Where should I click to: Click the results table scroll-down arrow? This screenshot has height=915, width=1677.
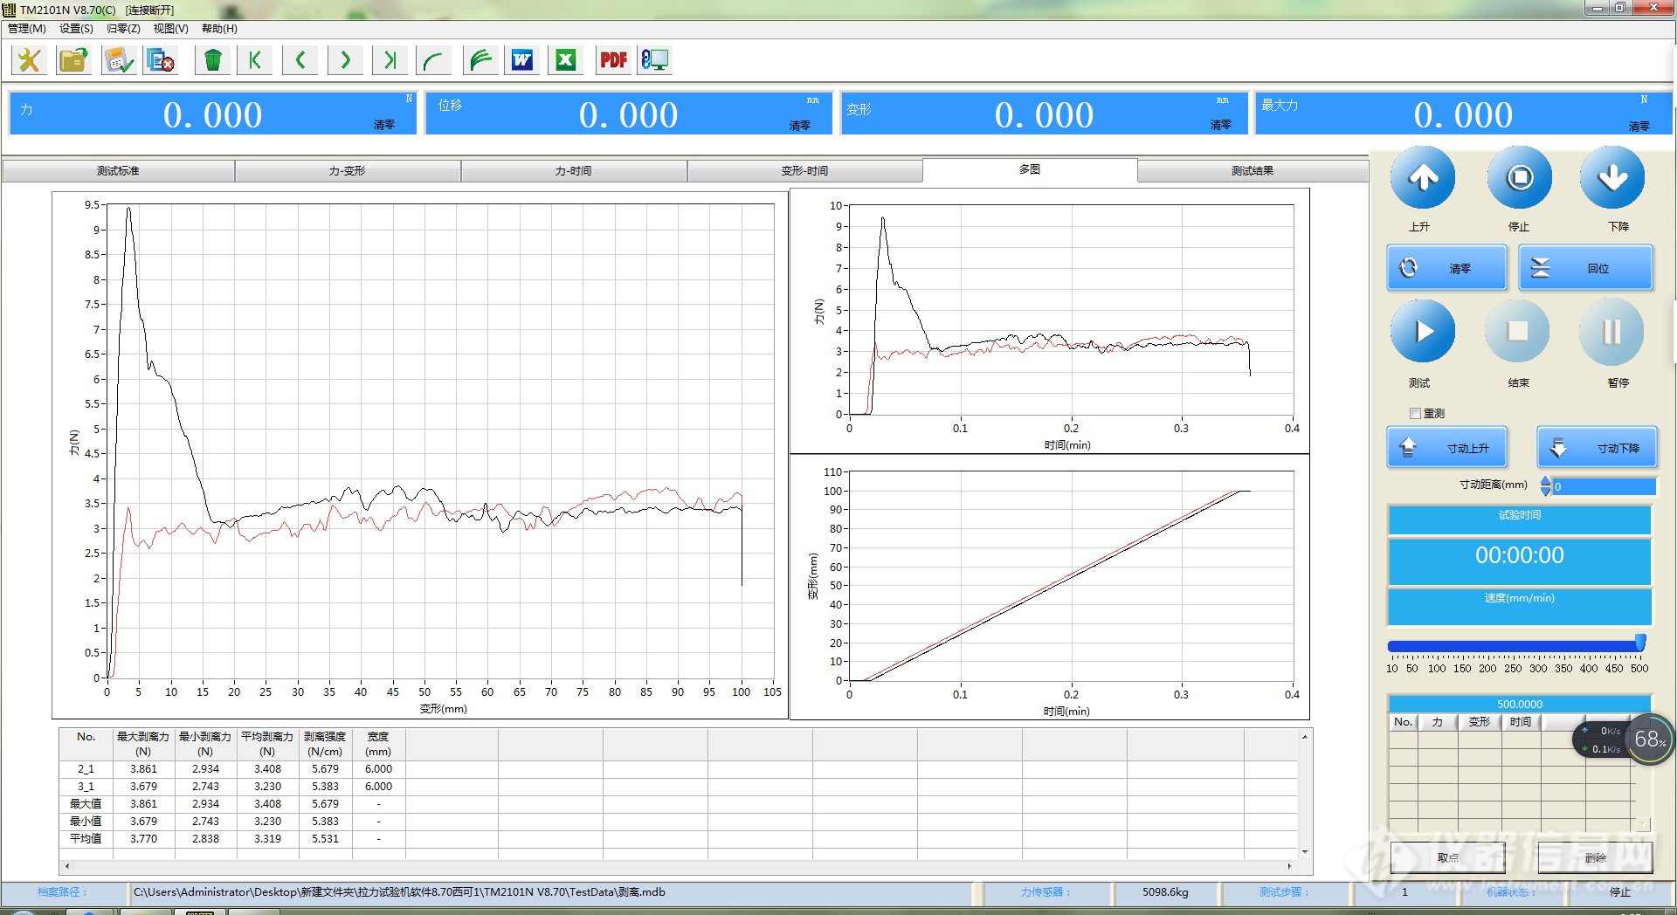click(x=1305, y=852)
